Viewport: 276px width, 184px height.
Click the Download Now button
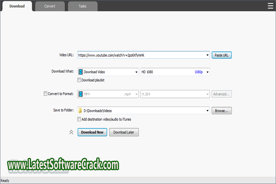coord(92,132)
